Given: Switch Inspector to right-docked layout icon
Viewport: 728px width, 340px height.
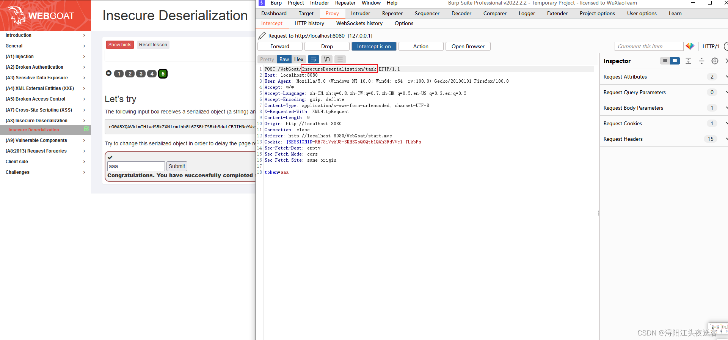Looking at the screenshot, I should click(x=675, y=61).
